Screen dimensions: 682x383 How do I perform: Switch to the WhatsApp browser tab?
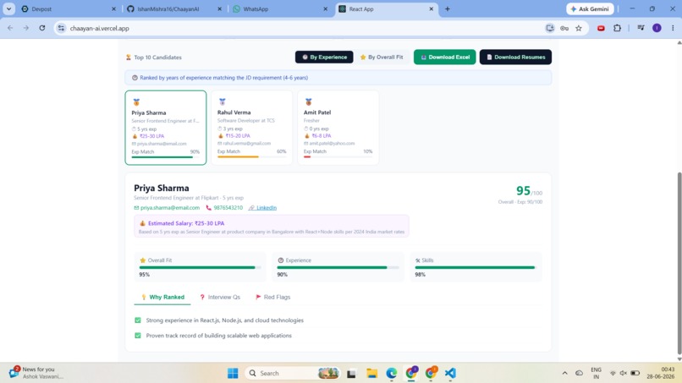pos(281,8)
